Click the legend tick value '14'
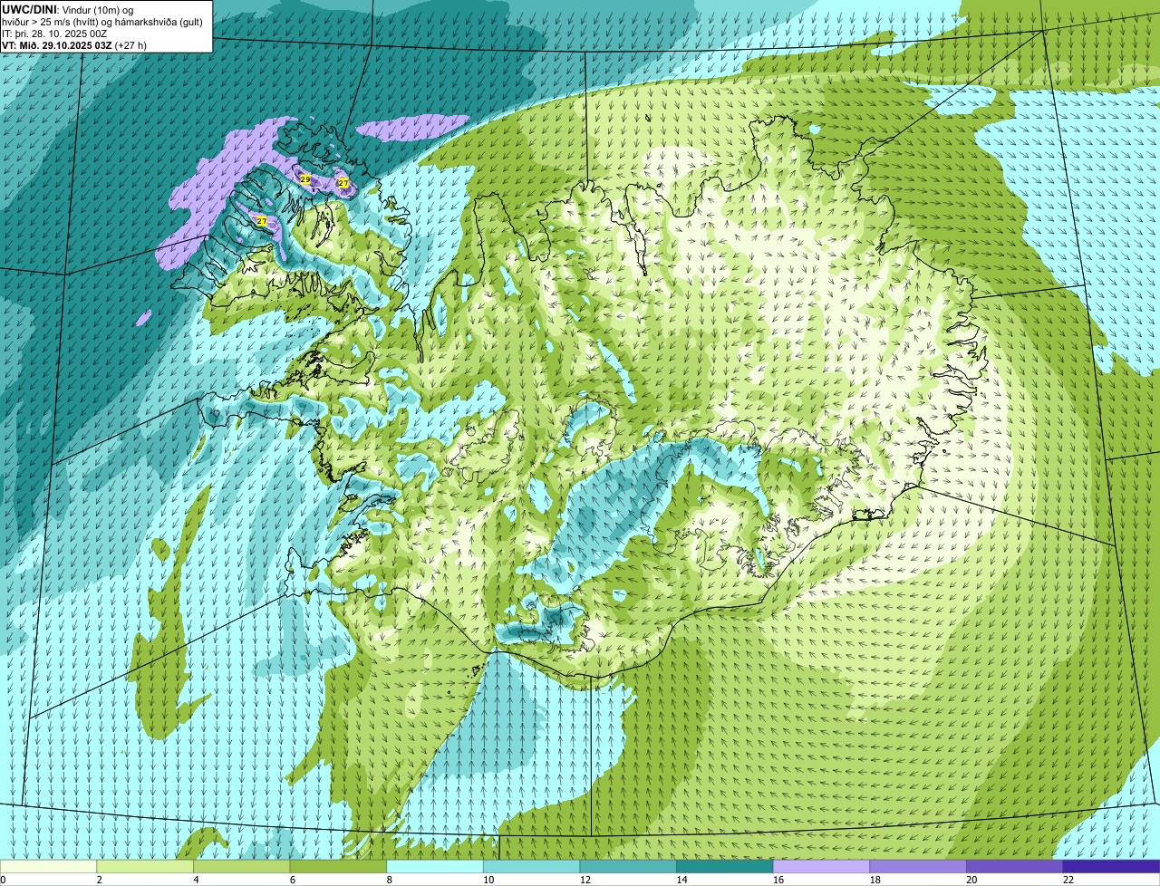The width and height of the screenshot is (1160, 886). point(682,879)
